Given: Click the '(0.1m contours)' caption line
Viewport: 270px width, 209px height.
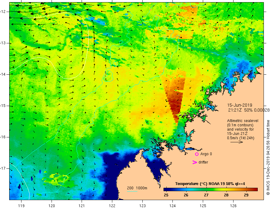Looking at the screenshot, I should click(240, 125).
